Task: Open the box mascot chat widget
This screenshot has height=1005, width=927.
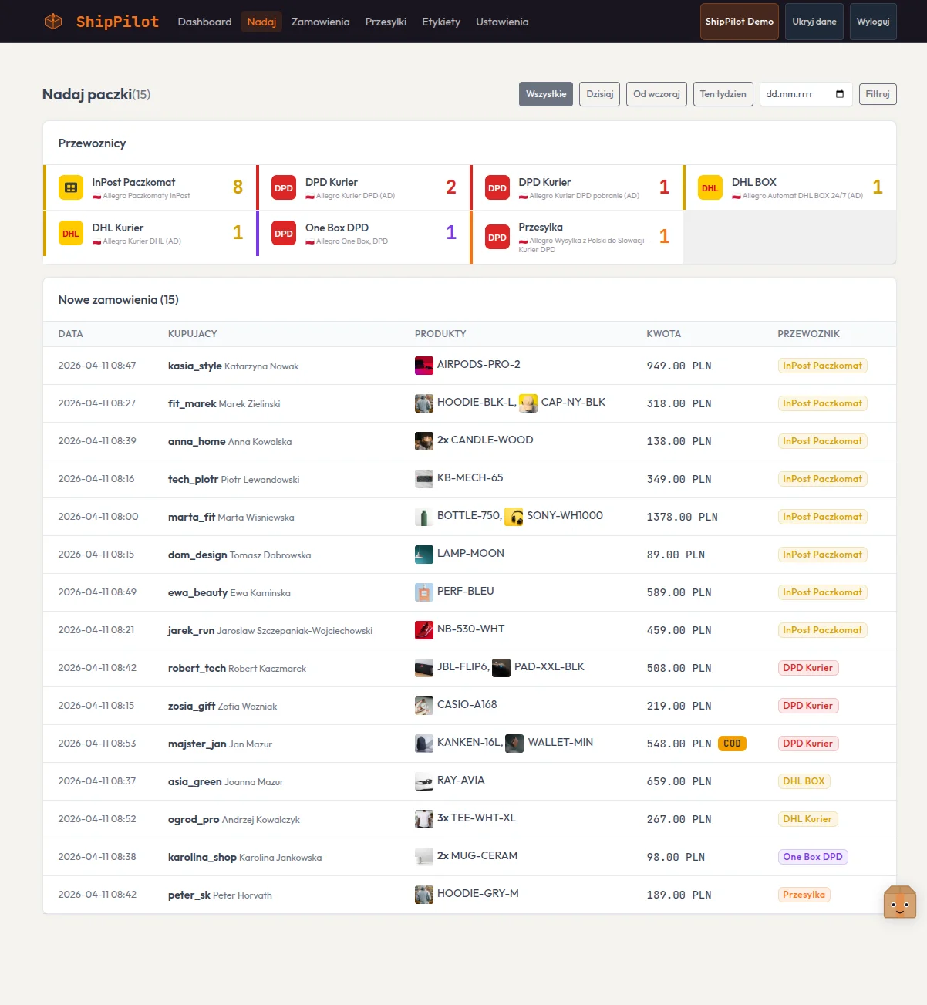Action: pyautogui.click(x=900, y=902)
